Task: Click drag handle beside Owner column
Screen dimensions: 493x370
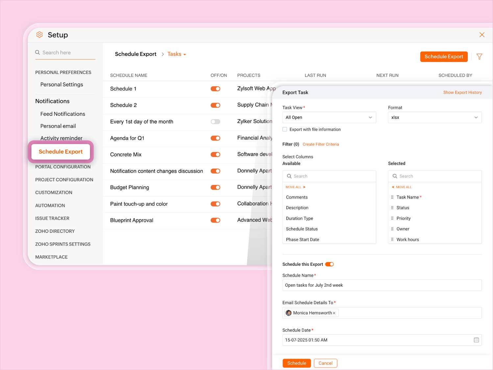Action: coord(392,229)
